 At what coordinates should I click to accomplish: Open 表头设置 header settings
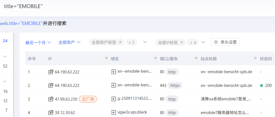(225, 42)
